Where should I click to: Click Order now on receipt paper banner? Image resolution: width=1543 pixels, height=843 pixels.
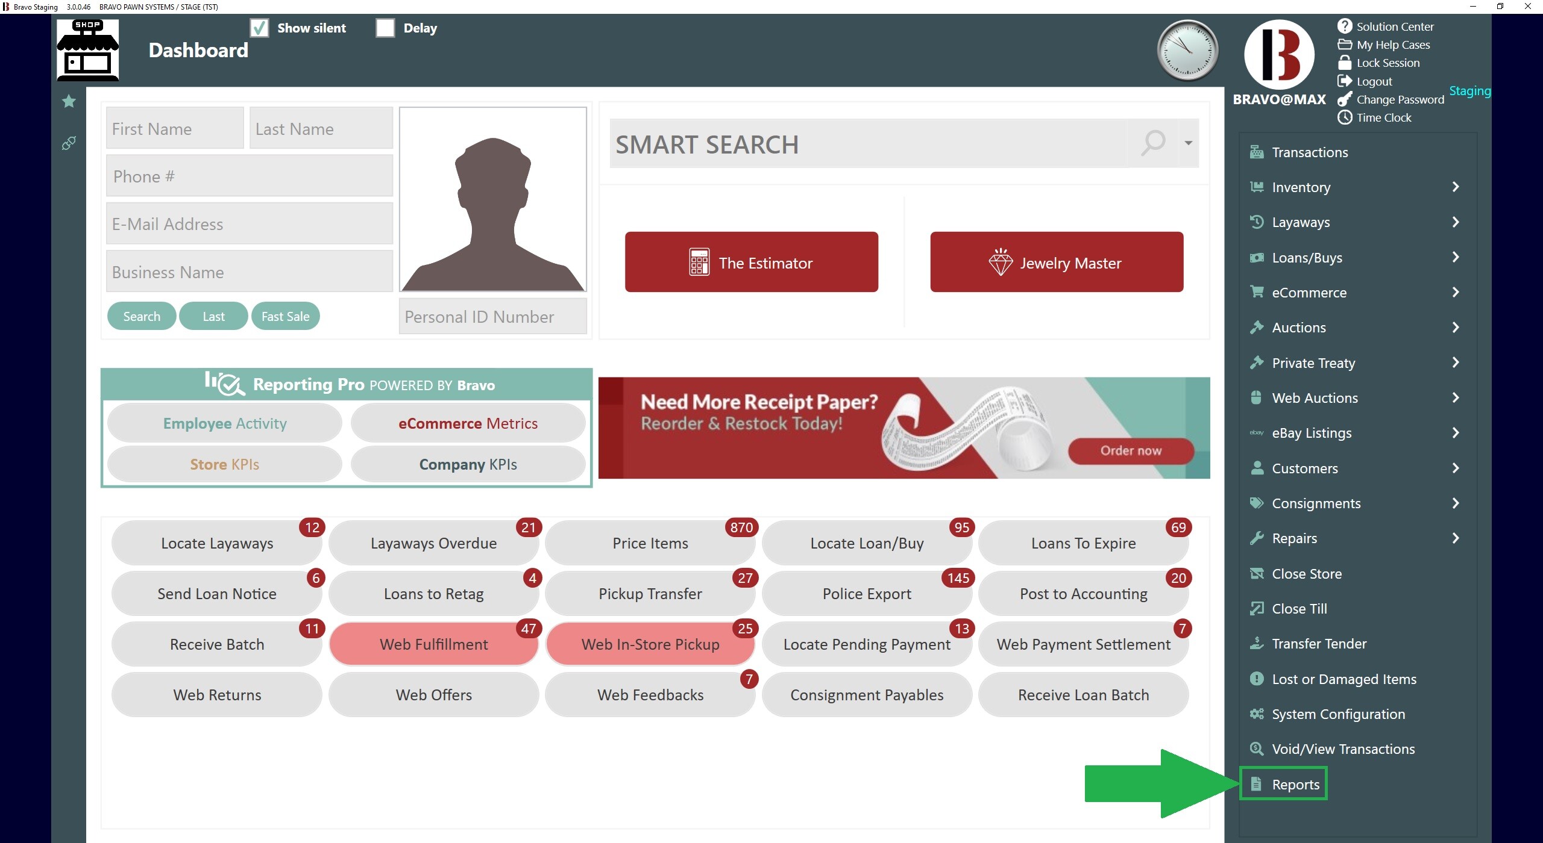click(x=1131, y=450)
